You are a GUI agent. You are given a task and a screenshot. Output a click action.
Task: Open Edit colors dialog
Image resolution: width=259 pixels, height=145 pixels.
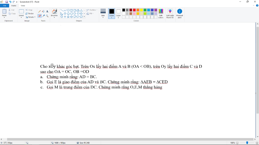pos(161,14)
